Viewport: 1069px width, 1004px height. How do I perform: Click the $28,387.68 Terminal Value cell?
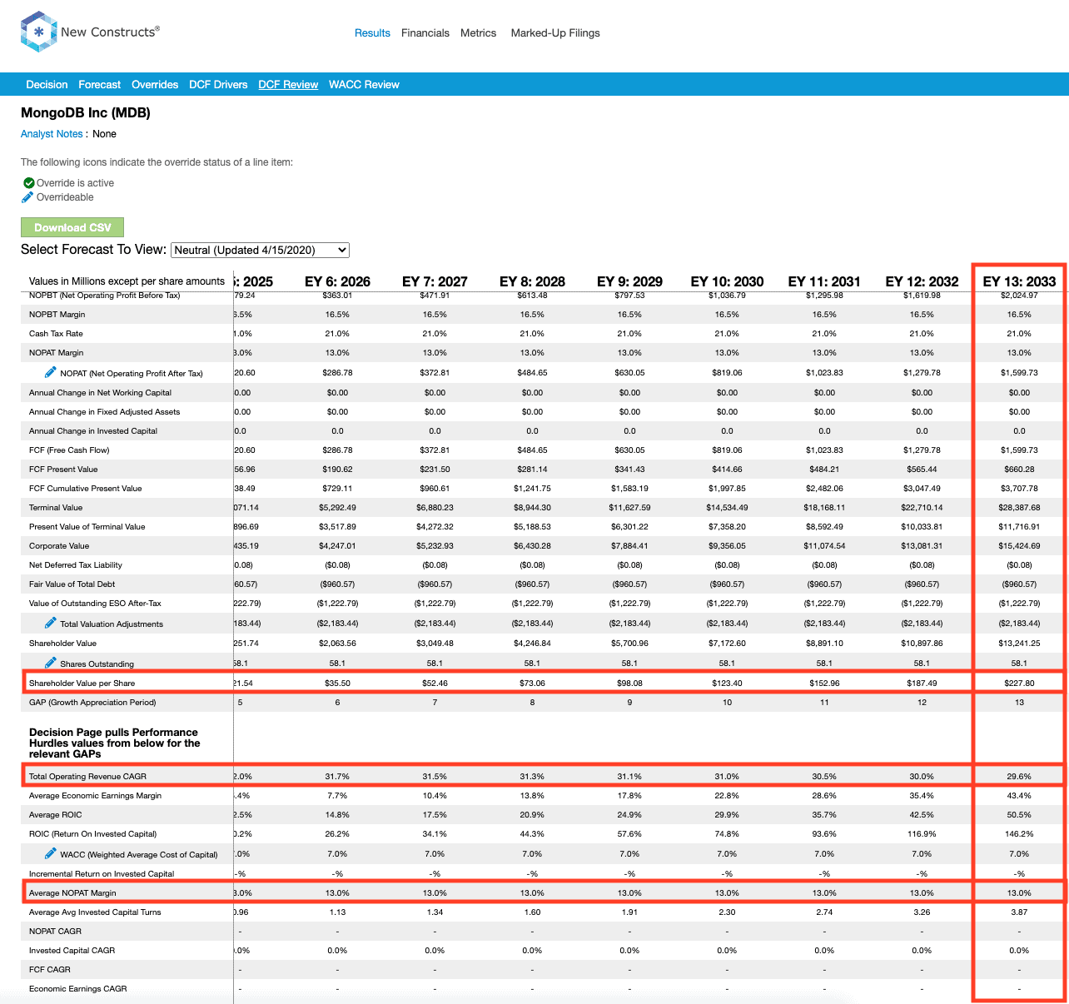[x=1019, y=507]
